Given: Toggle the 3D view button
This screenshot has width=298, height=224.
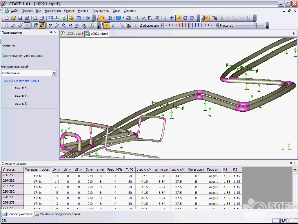Looking at the screenshot, I should [x=102, y=18].
